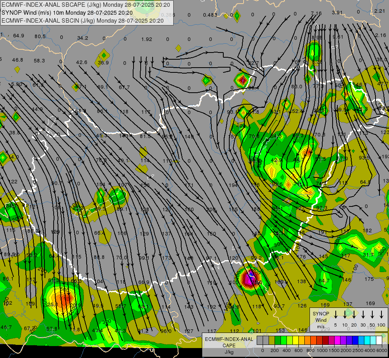Click the 80.5 value on the map
389x358 pixels.
click(x=40, y=37)
